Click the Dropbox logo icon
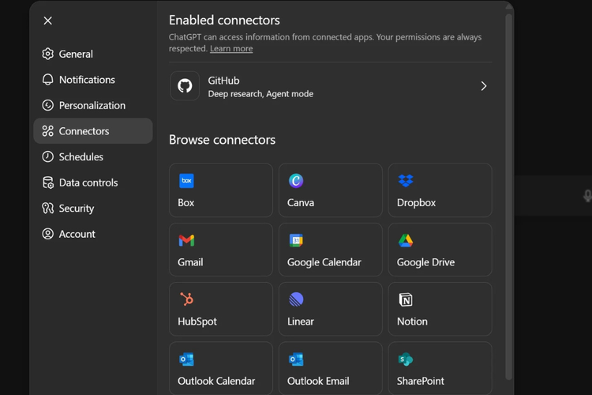 tap(406, 181)
